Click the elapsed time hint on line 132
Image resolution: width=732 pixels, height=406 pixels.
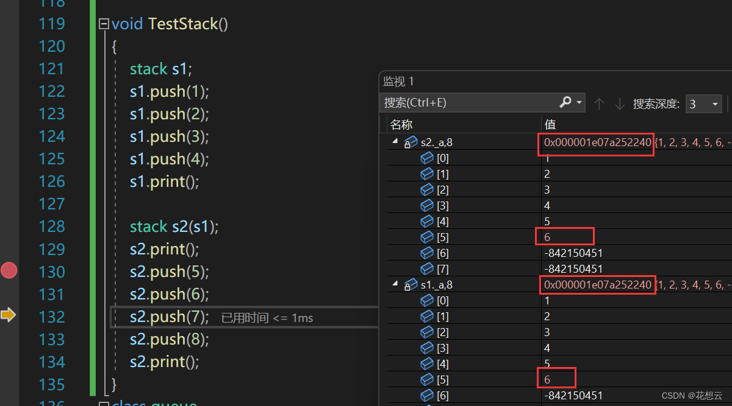coord(267,318)
